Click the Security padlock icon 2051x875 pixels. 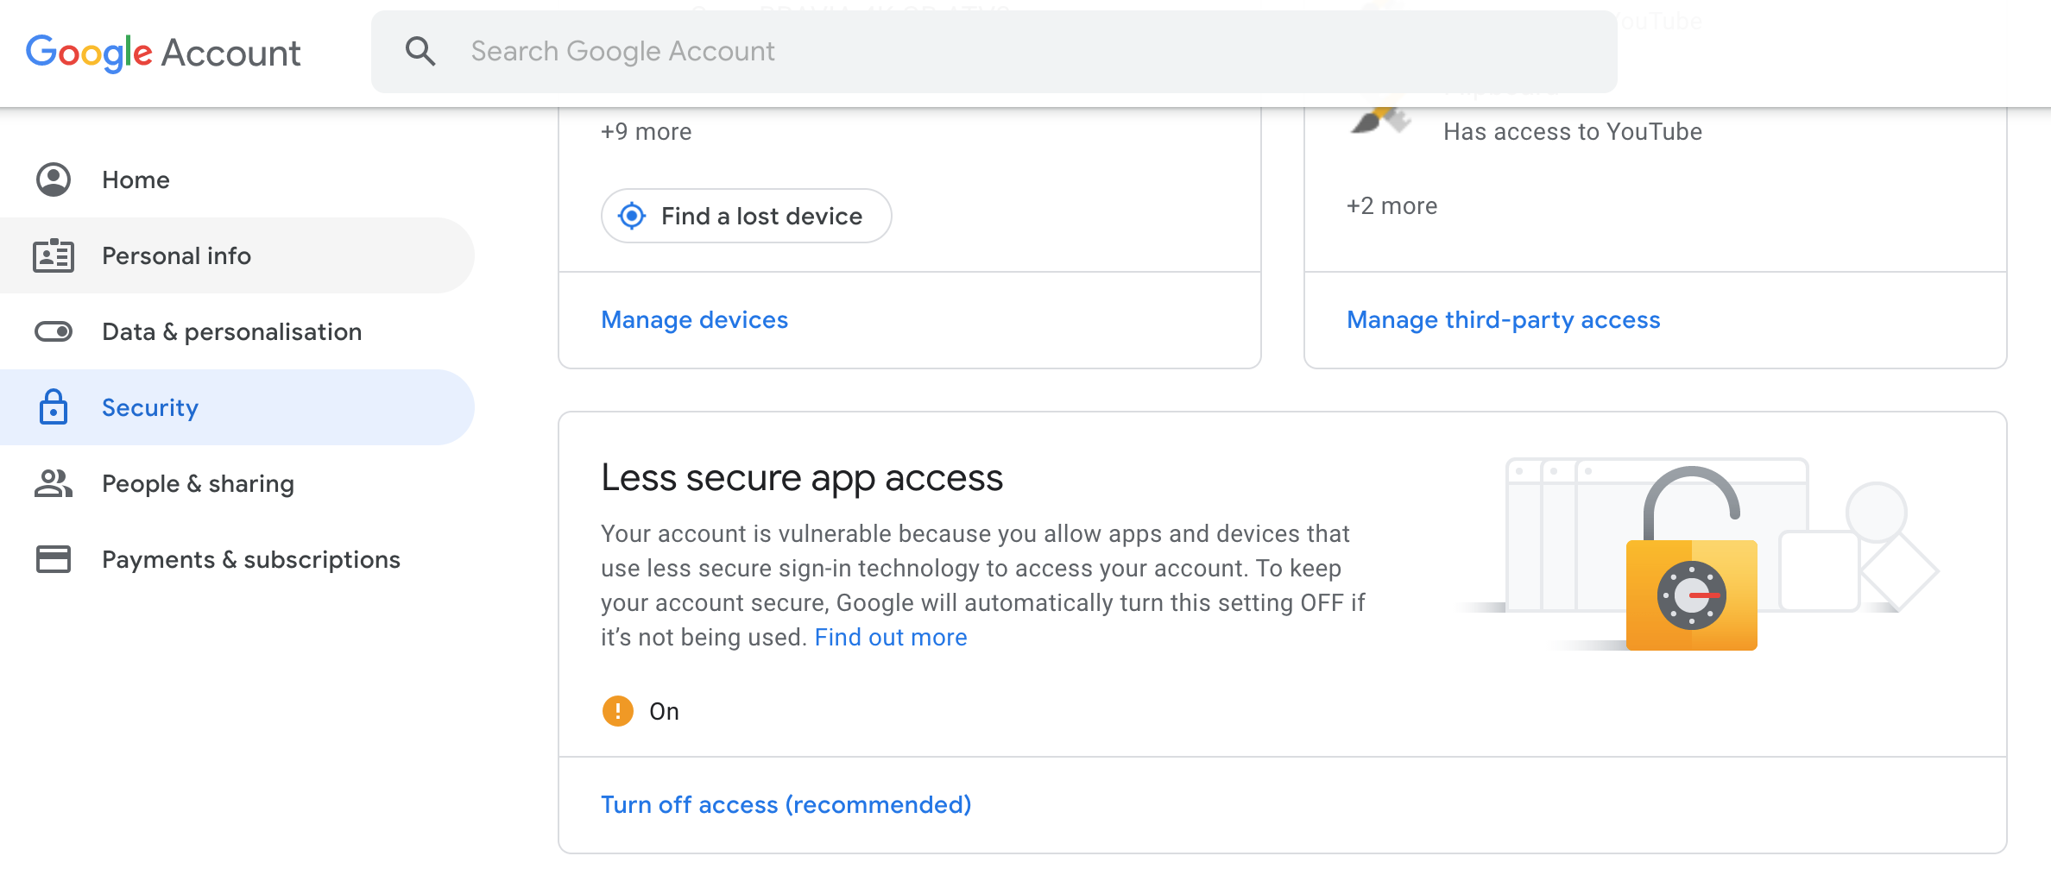pyautogui.click(x=54, y=406)
